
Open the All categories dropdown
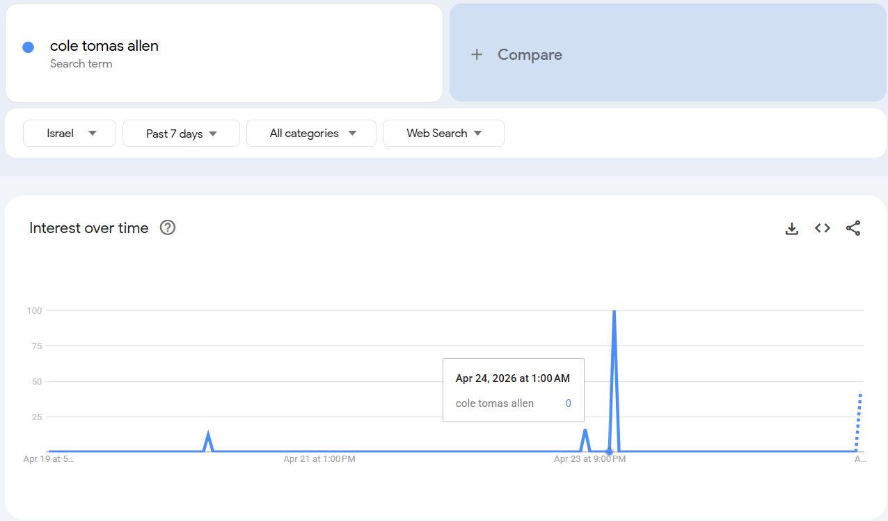tap(311, 134)
